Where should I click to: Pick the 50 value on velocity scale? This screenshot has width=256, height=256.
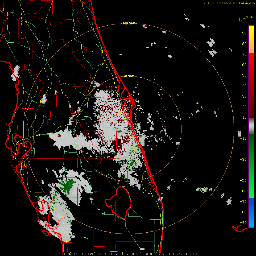point(244,75)
